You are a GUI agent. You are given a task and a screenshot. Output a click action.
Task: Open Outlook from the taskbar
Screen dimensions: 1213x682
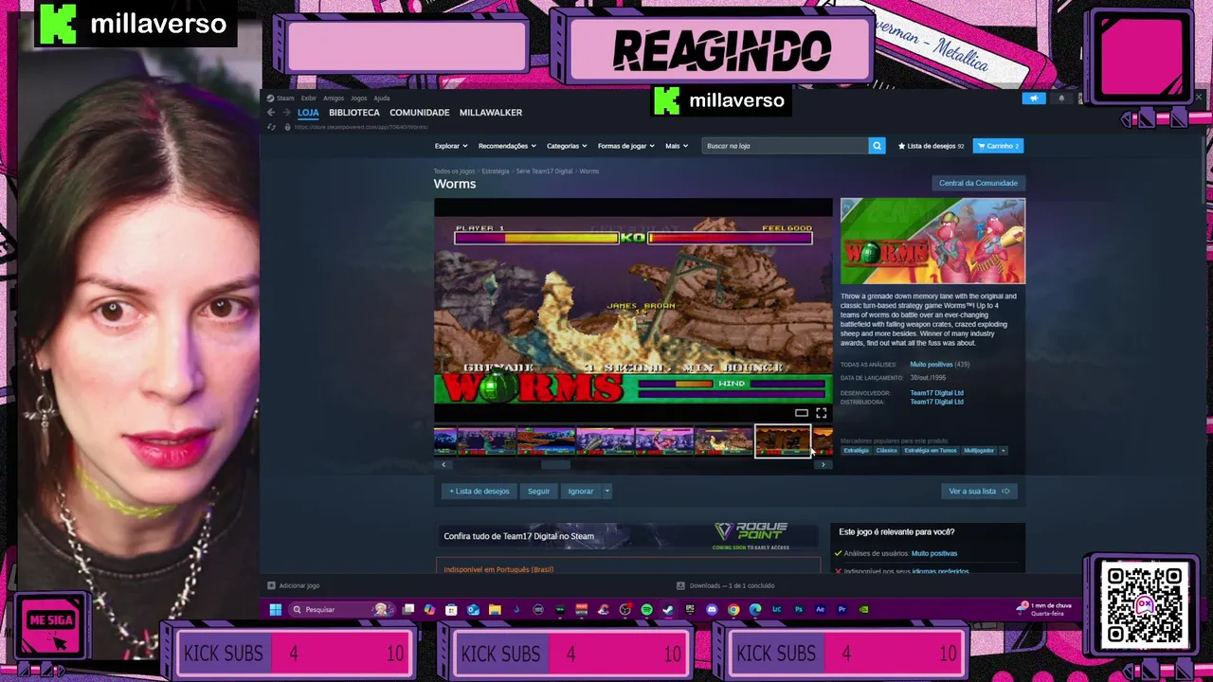[x=473, y=609]
